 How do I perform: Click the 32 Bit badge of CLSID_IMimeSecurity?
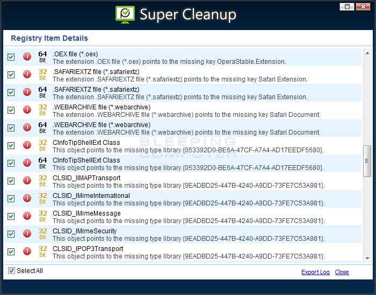pyautogui.click(x=42, y=234)
